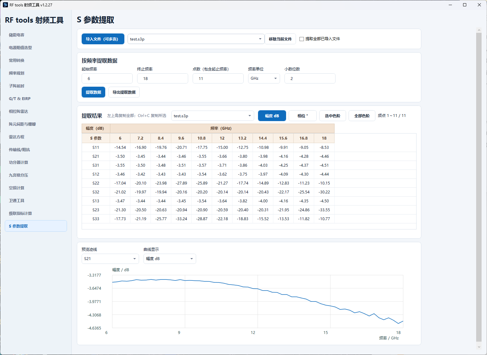Click the 提取数据 button
Screen dimensions: 487x355
(93, 92)
